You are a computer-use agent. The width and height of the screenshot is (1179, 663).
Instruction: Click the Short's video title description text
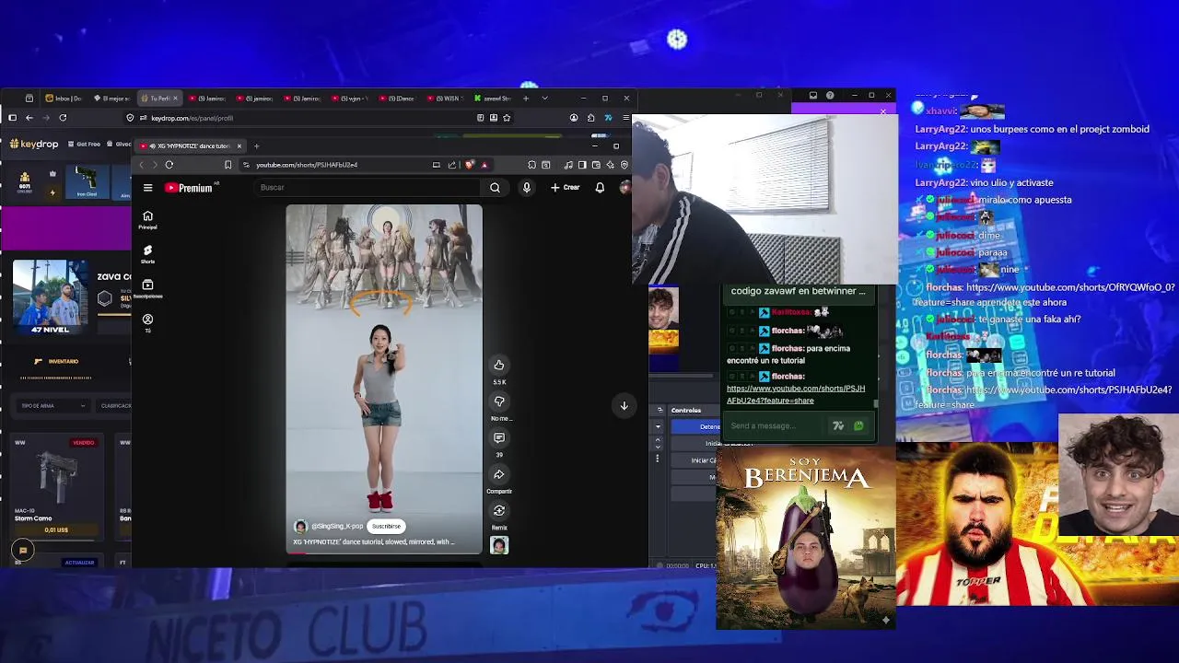[x=374, y=542]
